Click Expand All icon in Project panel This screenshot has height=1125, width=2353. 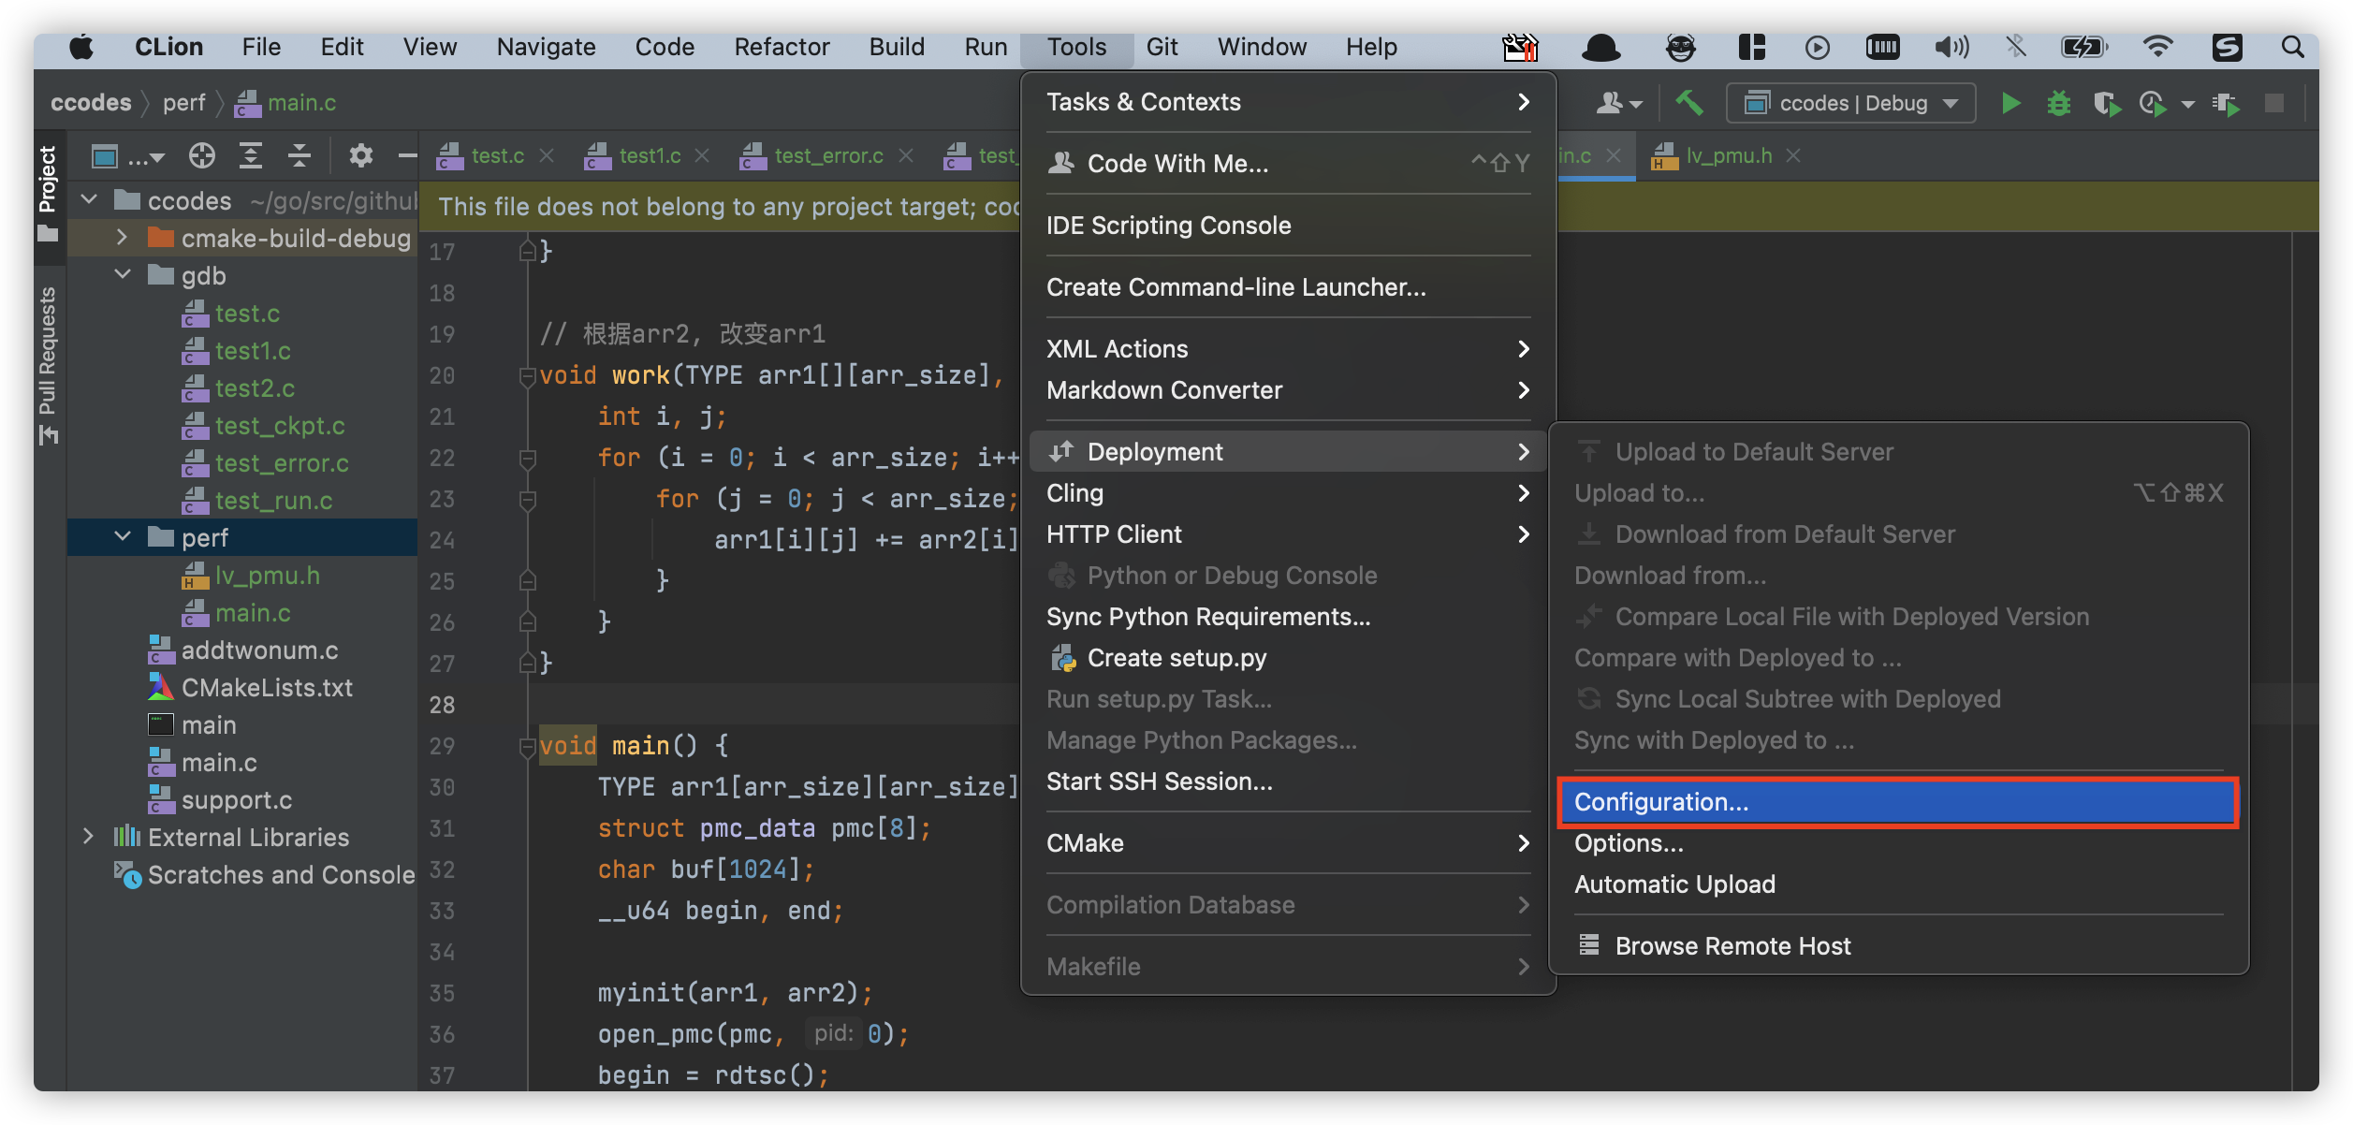click(251, 155)
